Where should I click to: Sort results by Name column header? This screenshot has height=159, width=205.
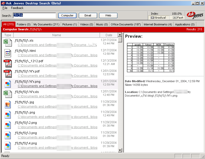point(57,35)
